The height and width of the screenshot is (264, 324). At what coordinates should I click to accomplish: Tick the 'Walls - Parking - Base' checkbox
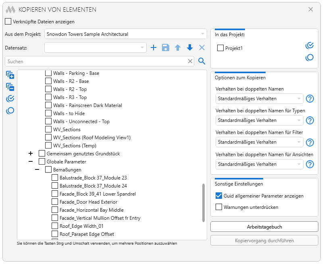pos(48,73)
